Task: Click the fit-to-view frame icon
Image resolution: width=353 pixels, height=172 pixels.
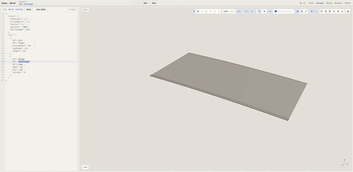Action: pos(302,11)
